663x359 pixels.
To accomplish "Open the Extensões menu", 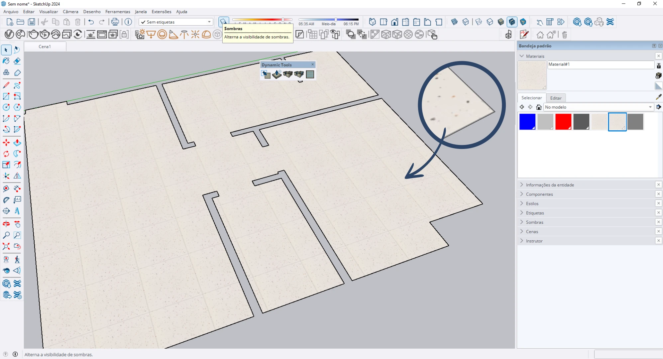I will pyautogui.click(x=162, y=12).
